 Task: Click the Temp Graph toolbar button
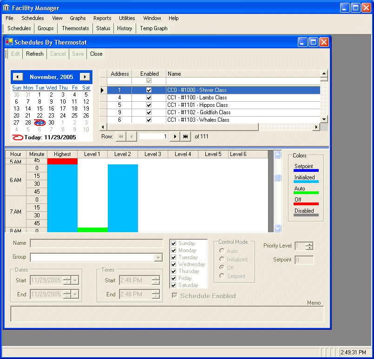click(x=154, y=28)
